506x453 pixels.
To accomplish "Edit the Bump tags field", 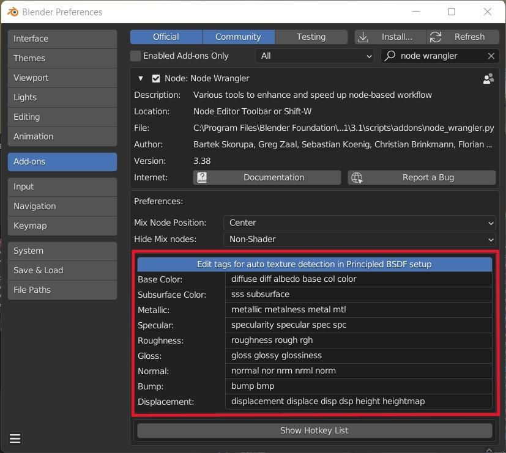I will tap(359, 386).
